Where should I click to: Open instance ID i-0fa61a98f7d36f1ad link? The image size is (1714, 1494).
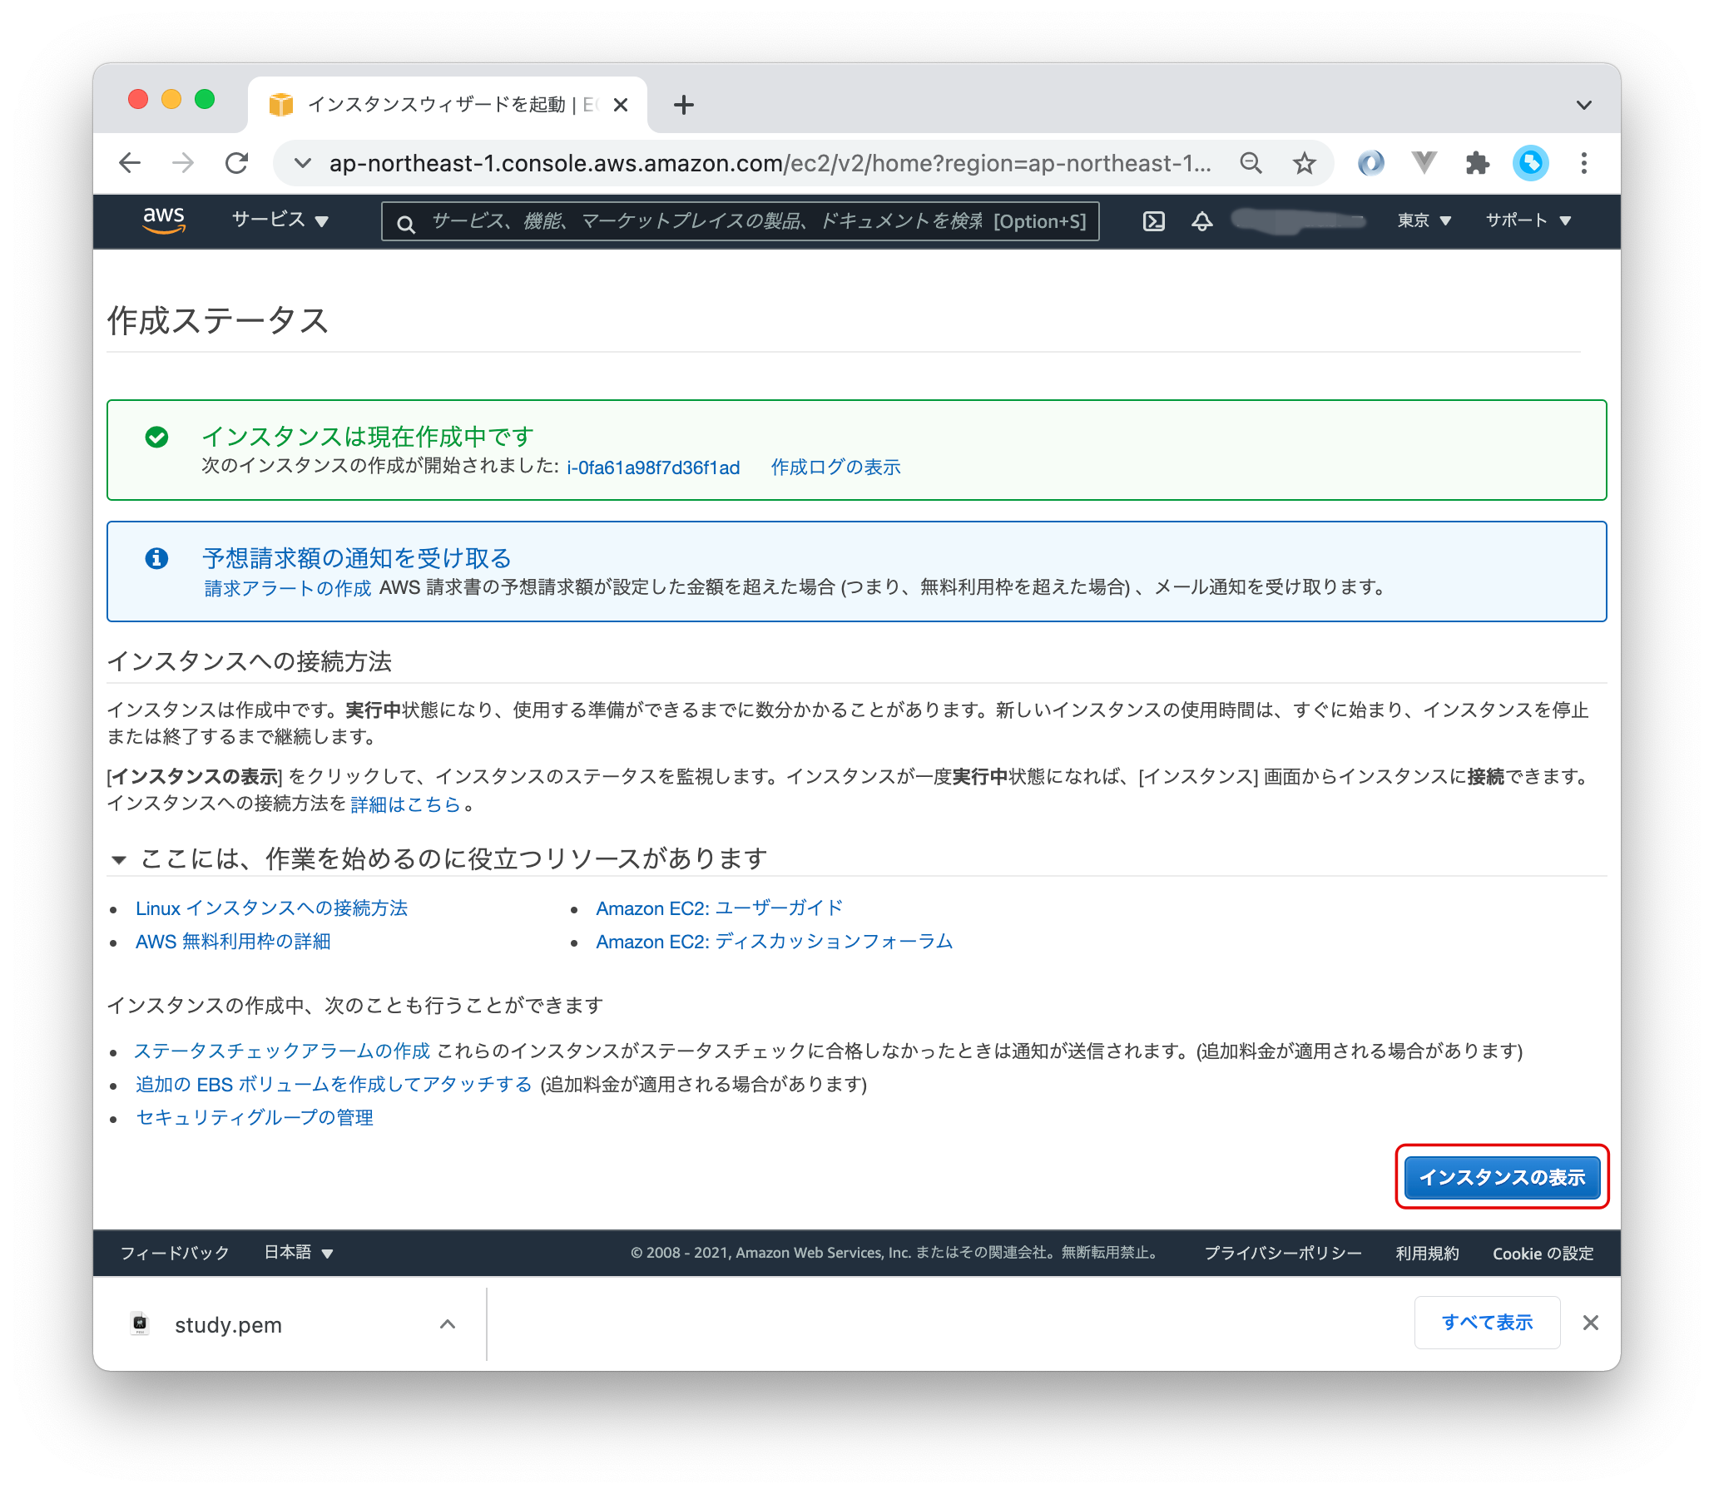(652, 467)
